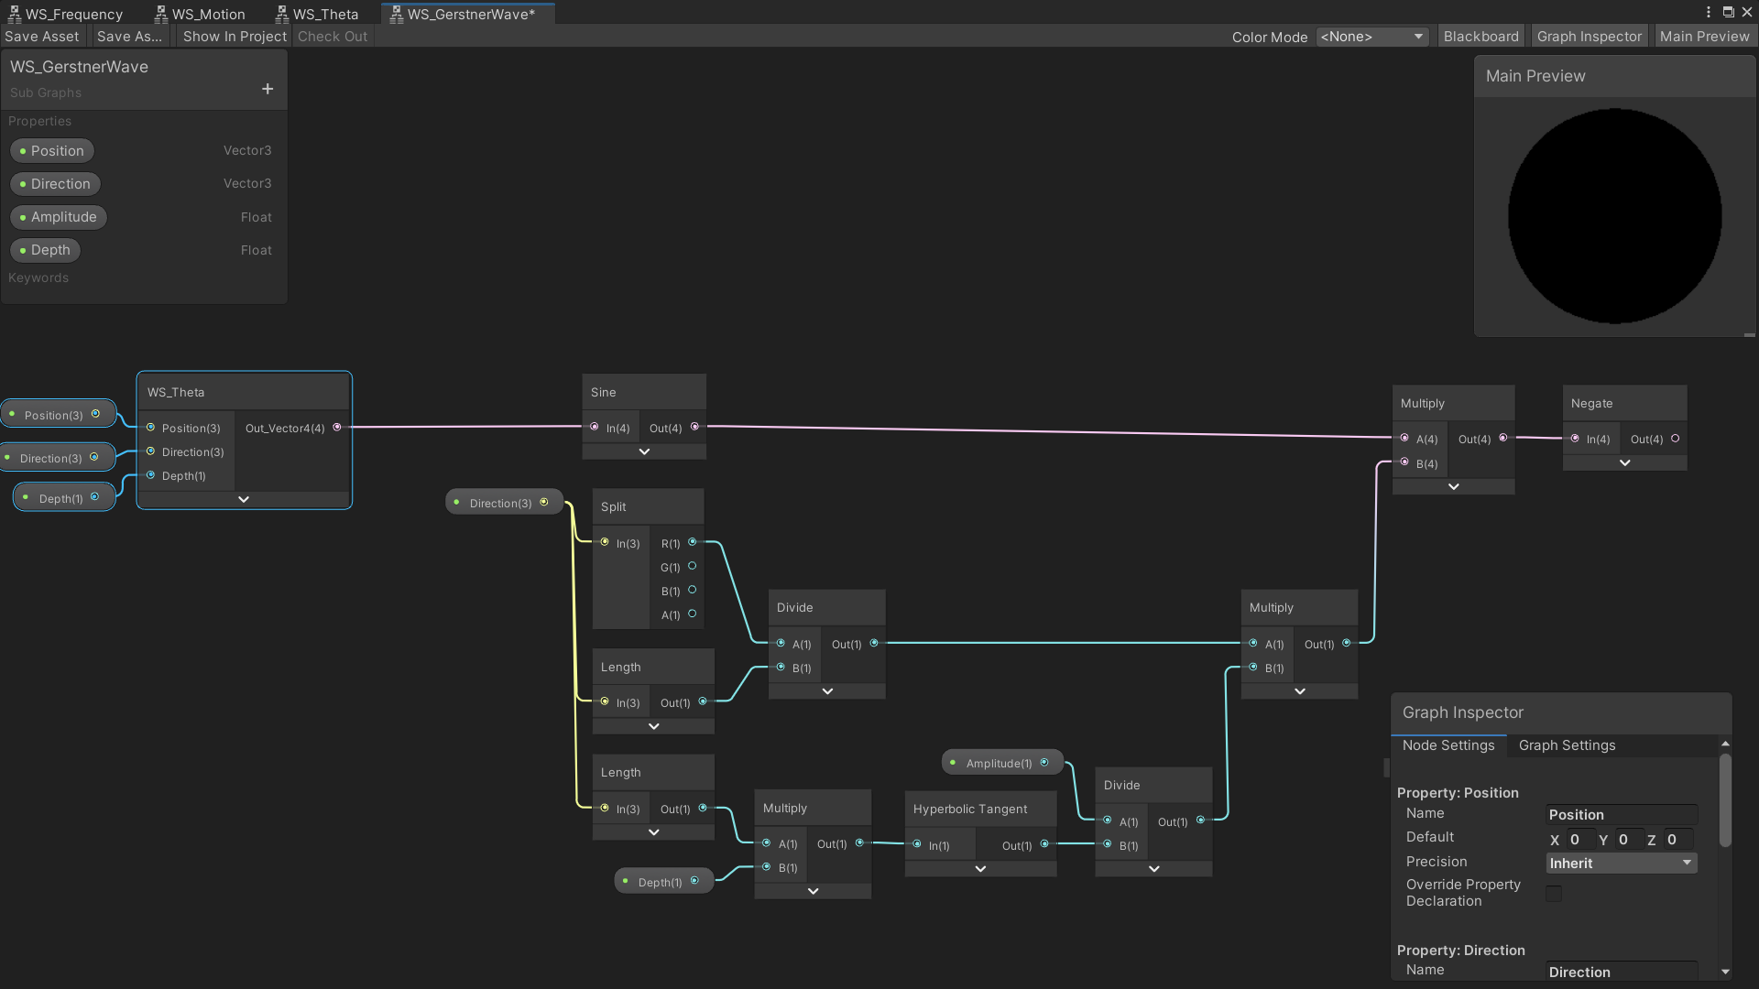The image size is (1759, 989).
Task: Open Node Settings tab in Graph Inspector
Action: (1448, 745)
